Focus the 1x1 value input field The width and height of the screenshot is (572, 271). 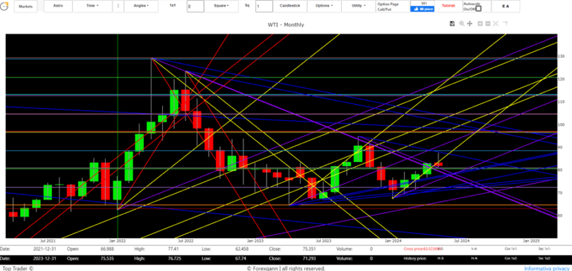[195, 6]
